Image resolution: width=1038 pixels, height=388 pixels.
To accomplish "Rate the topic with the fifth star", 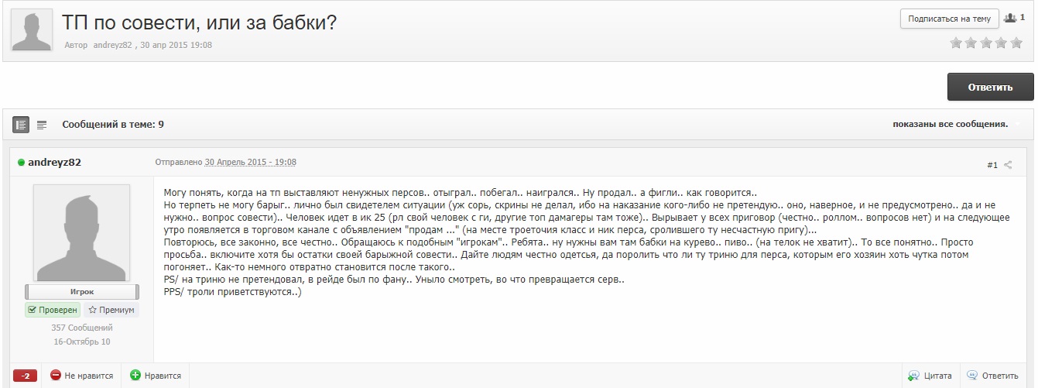I will click(1016, 43).
